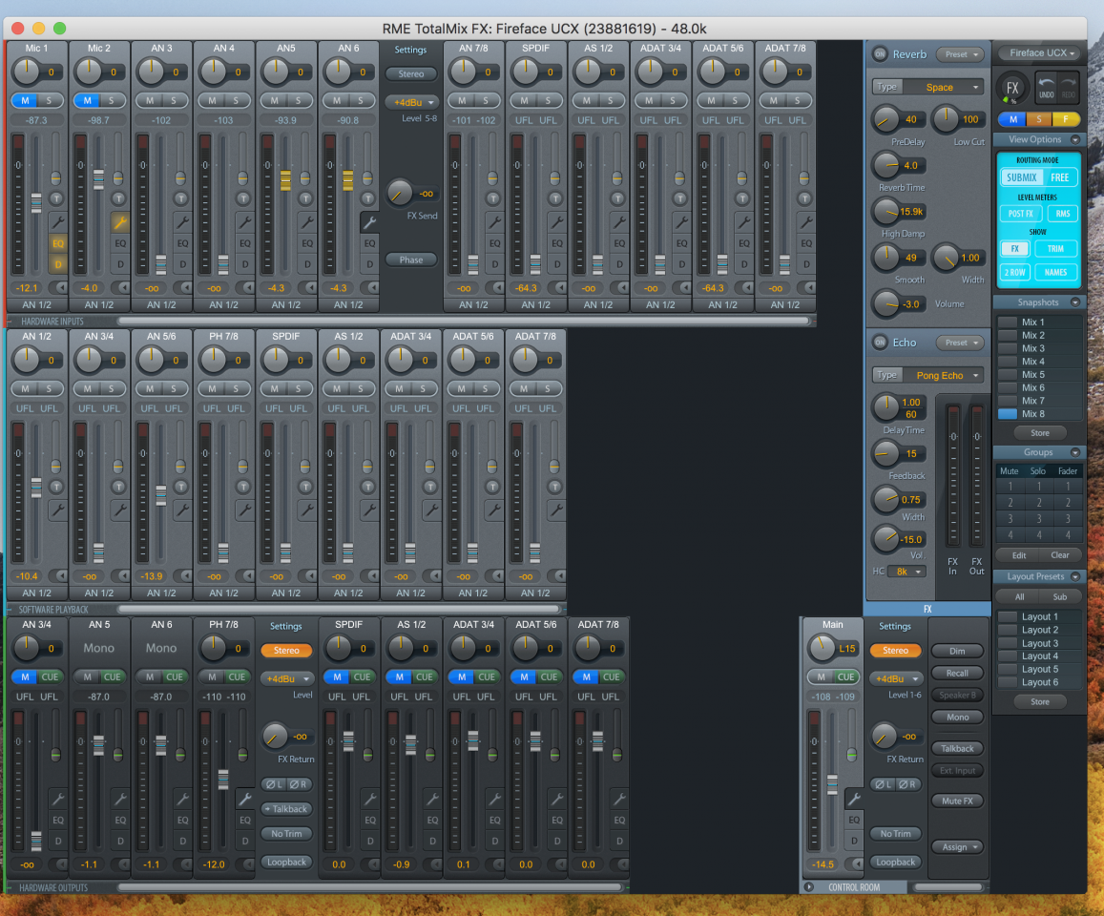Switch routing mode to FREE
The height and width of the screenshot is (916, 1104).
point(1060,177)
